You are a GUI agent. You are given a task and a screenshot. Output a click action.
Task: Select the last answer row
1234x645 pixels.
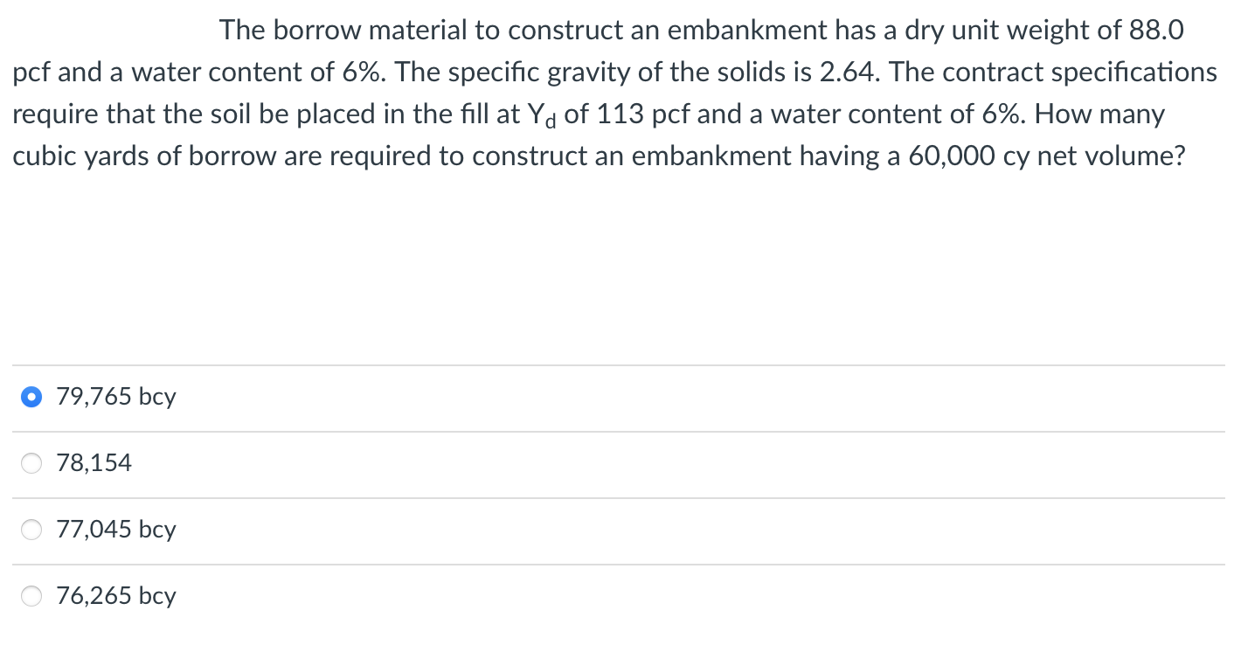(350, 596)
